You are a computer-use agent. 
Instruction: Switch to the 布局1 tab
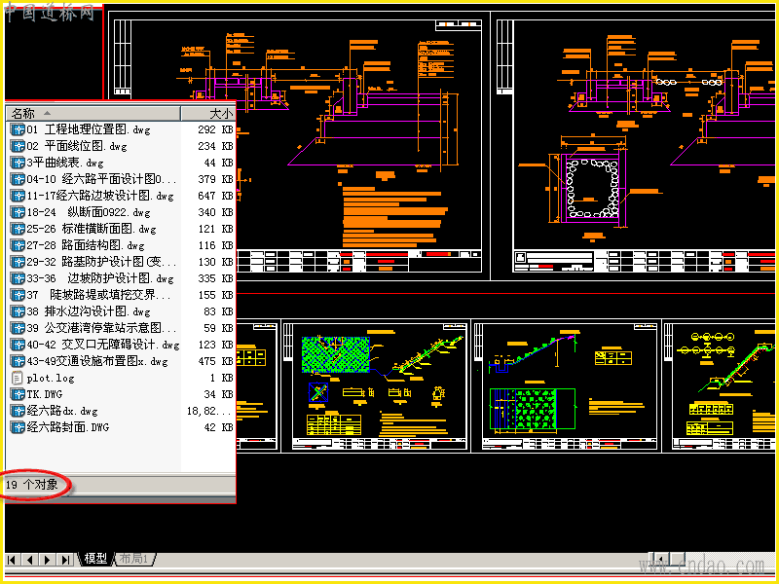(x=134, y=559)
